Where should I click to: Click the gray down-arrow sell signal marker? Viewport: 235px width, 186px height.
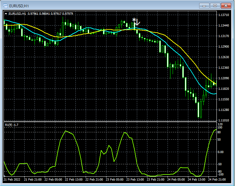(137, 22)
